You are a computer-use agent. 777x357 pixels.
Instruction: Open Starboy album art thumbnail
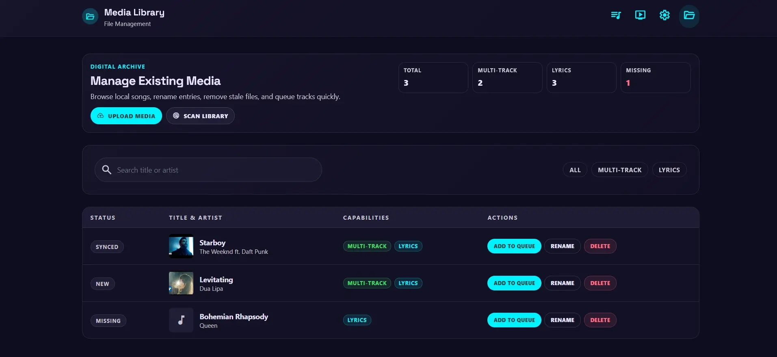[x=181, y=246]
